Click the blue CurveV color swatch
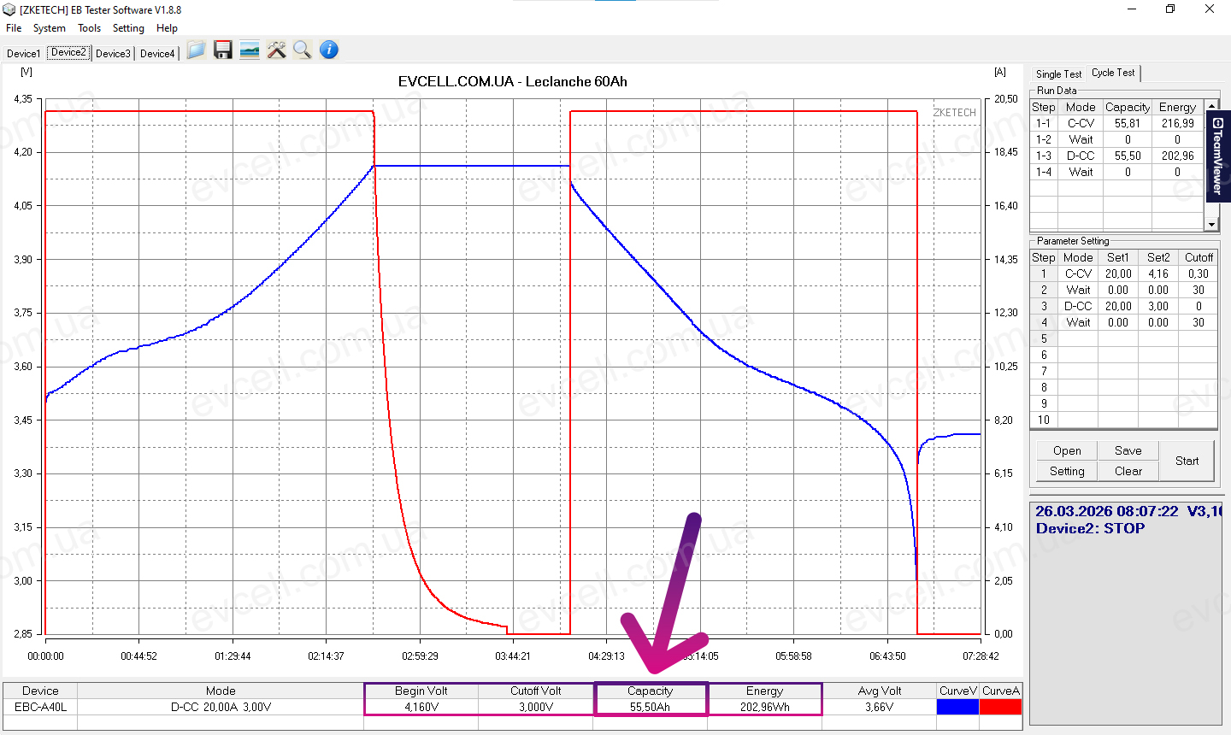 point(957,707)
